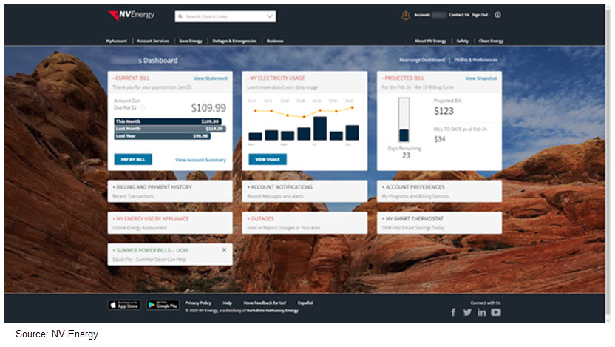Collapse the My Electricity Usage card header
Screen dimensions: 615x347
tap(276, 78)
